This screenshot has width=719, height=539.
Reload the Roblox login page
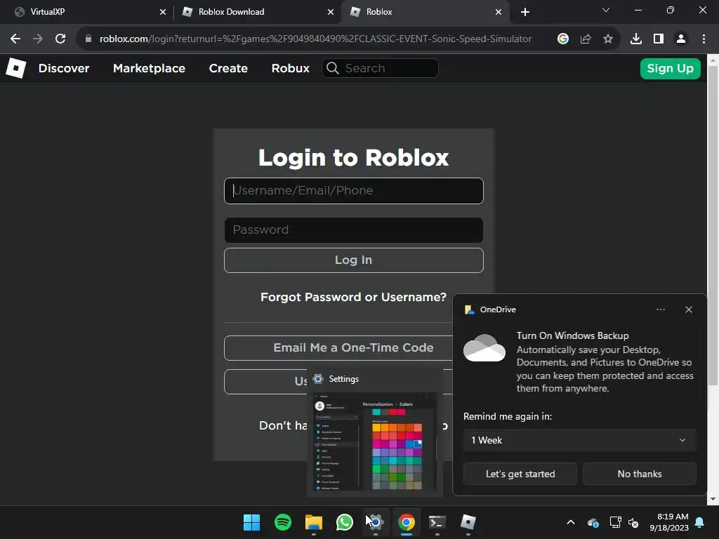pyautogui.click(x=60, y=39)
